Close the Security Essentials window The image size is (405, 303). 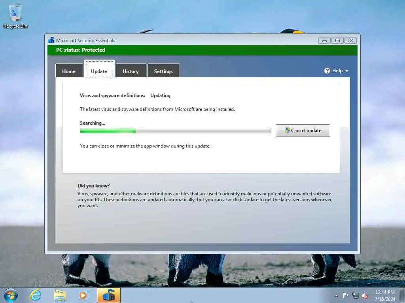(350, 41)
